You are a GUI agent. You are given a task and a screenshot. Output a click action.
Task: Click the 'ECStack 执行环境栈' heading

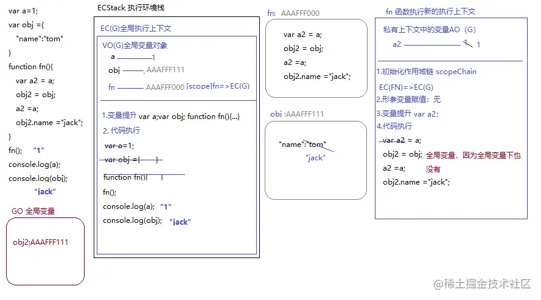click(x=131, y=7)
